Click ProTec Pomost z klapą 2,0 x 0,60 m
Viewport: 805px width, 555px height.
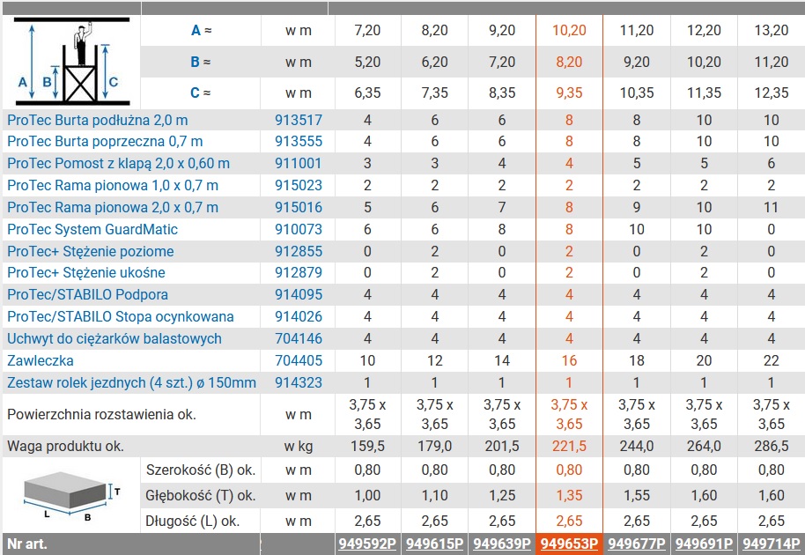coord(119,163)
